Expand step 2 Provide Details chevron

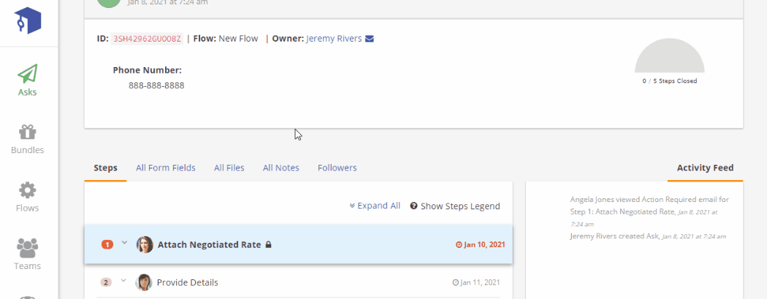[124, 281]
